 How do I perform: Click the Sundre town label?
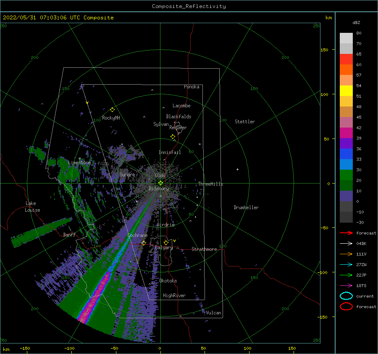click(127, 174)
